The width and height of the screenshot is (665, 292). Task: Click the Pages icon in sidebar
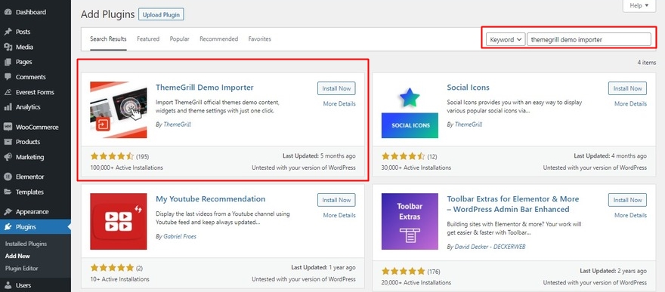coord(8,62)
